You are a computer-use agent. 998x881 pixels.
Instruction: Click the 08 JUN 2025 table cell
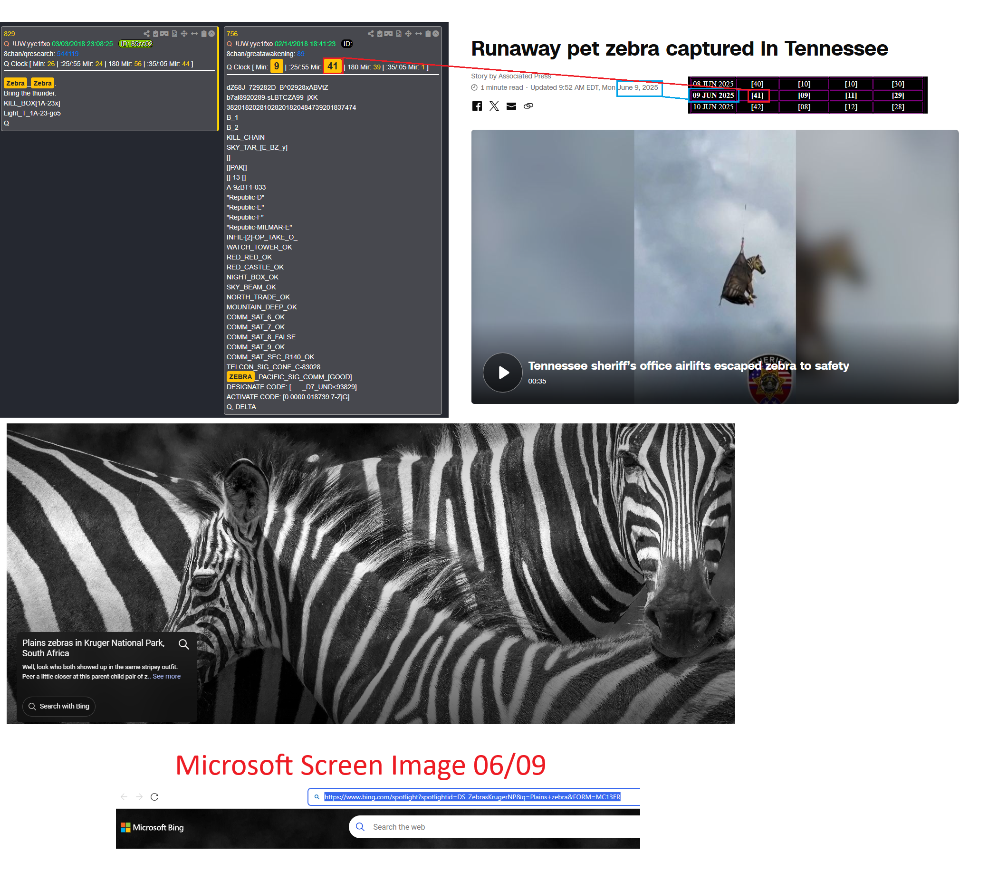tap(713, 84)
